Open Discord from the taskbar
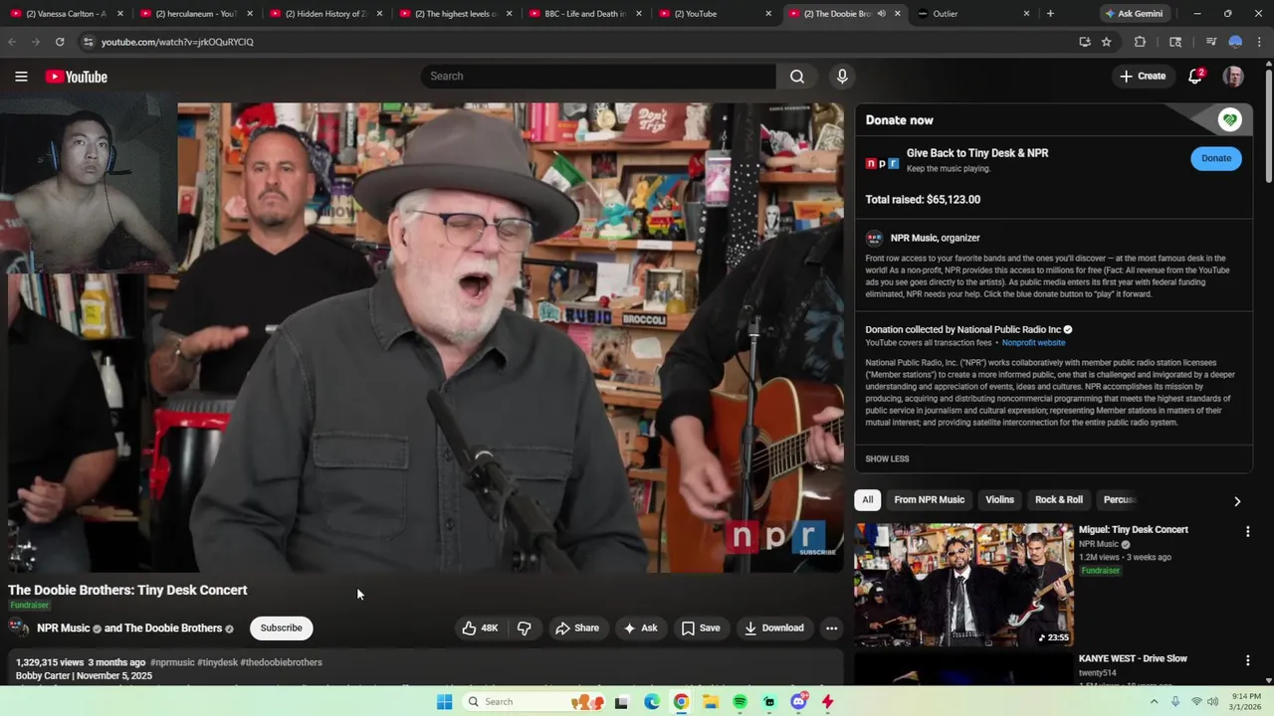This screenshot has height=716, width=1274. click(798, 702)
